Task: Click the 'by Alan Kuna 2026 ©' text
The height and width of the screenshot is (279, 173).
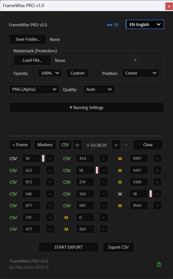Action: point(29,267)
